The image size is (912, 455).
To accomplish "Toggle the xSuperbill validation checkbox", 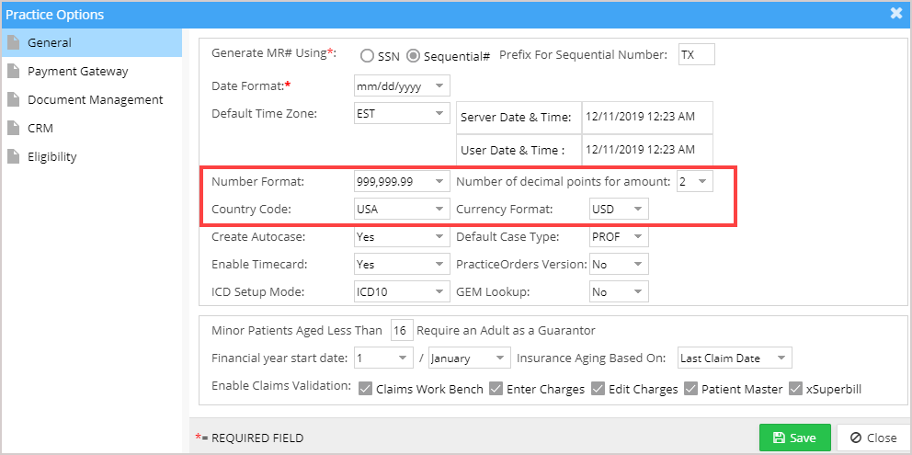I will (x=795, y=389).
